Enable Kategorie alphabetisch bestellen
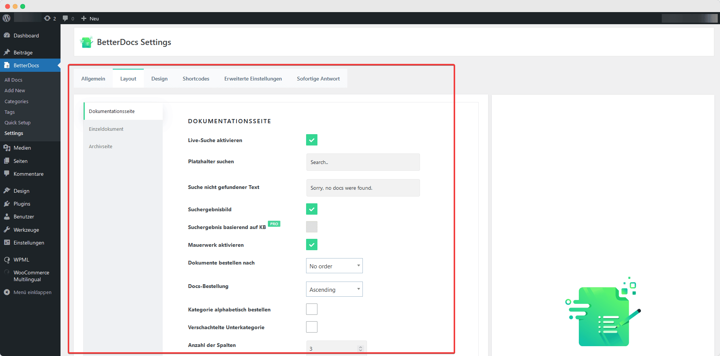The image size is (720, 356). coord(311,309)
